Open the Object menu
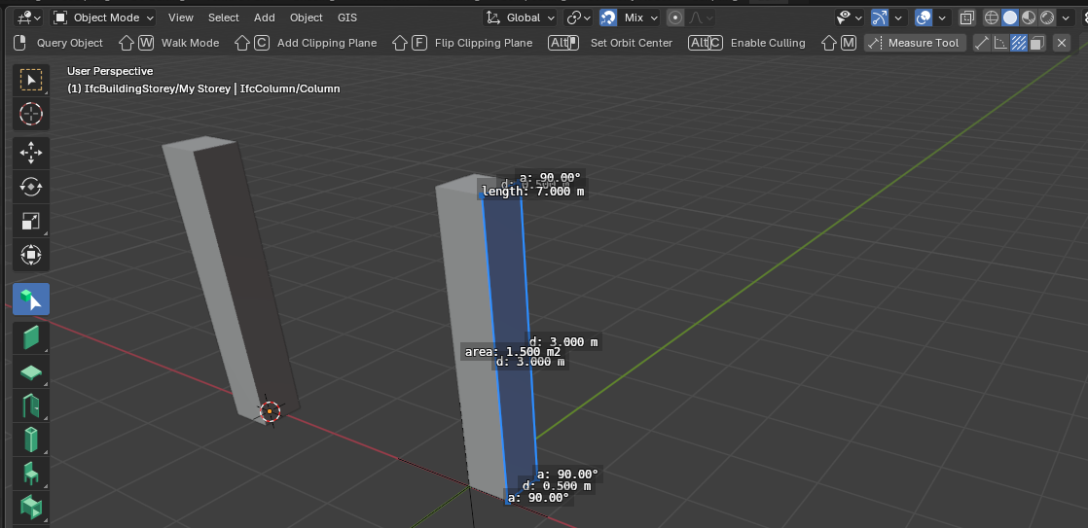1088x528 pixels. (x=306, y=18)
